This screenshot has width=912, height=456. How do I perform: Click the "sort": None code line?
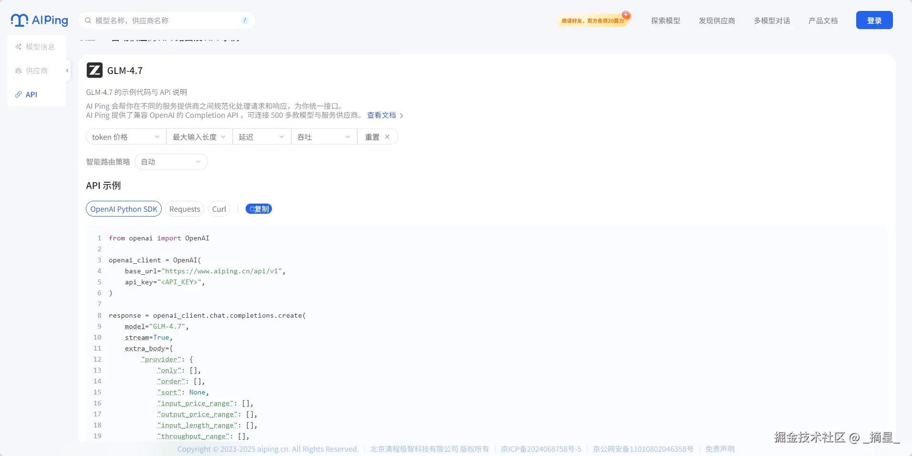(183, 392)
